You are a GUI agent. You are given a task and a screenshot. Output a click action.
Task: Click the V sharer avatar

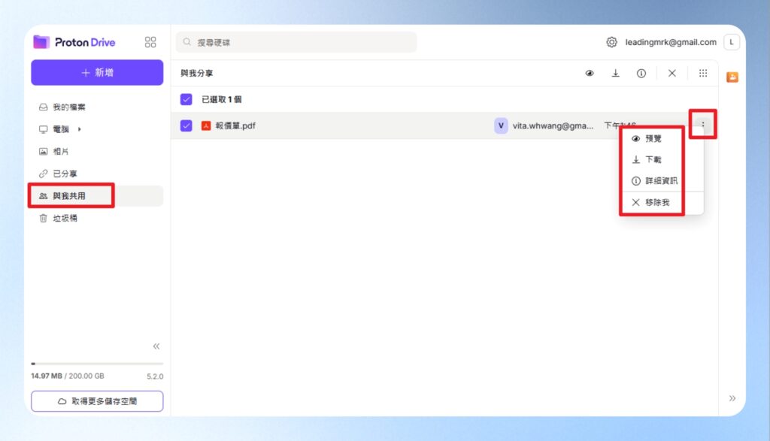click(x=501, y=125)
